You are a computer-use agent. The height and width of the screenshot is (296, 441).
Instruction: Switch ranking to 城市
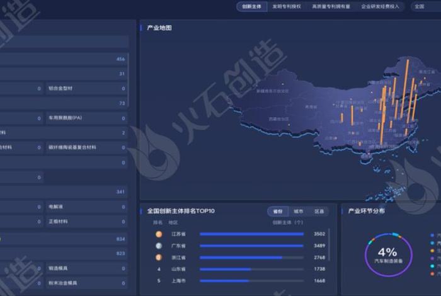298,212
